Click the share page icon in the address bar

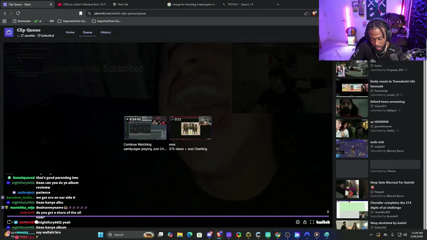point(306,13)
